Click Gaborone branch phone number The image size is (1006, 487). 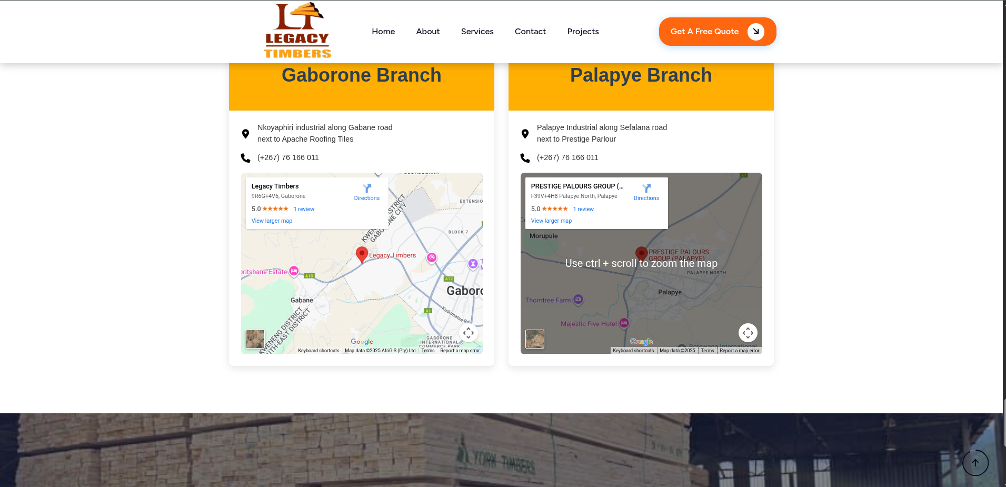pos(288,157)
